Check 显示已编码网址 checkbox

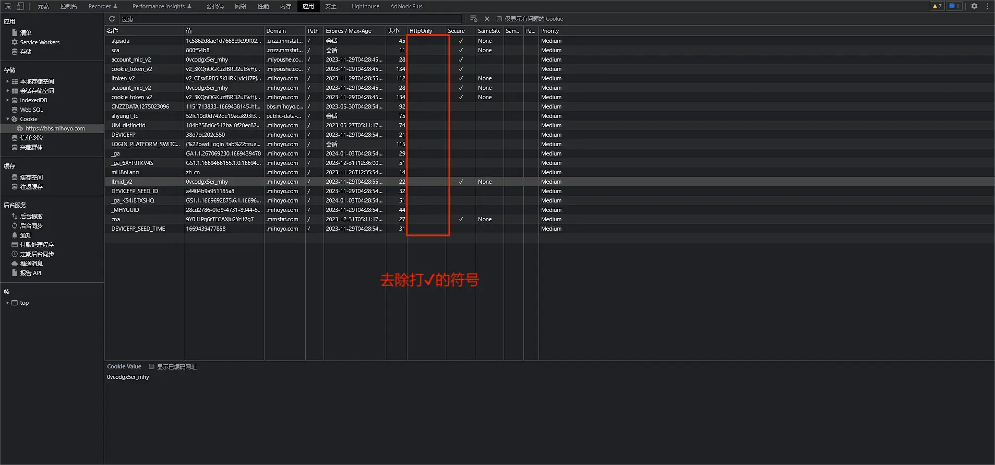click(152, 366)
